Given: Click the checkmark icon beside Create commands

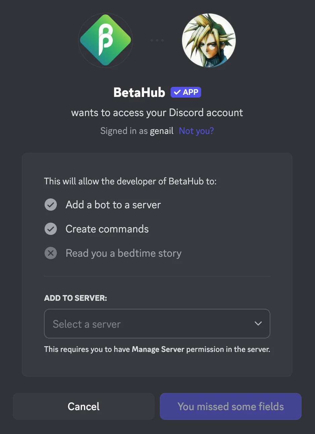Looking at the screenshot, I should [51, 229].
